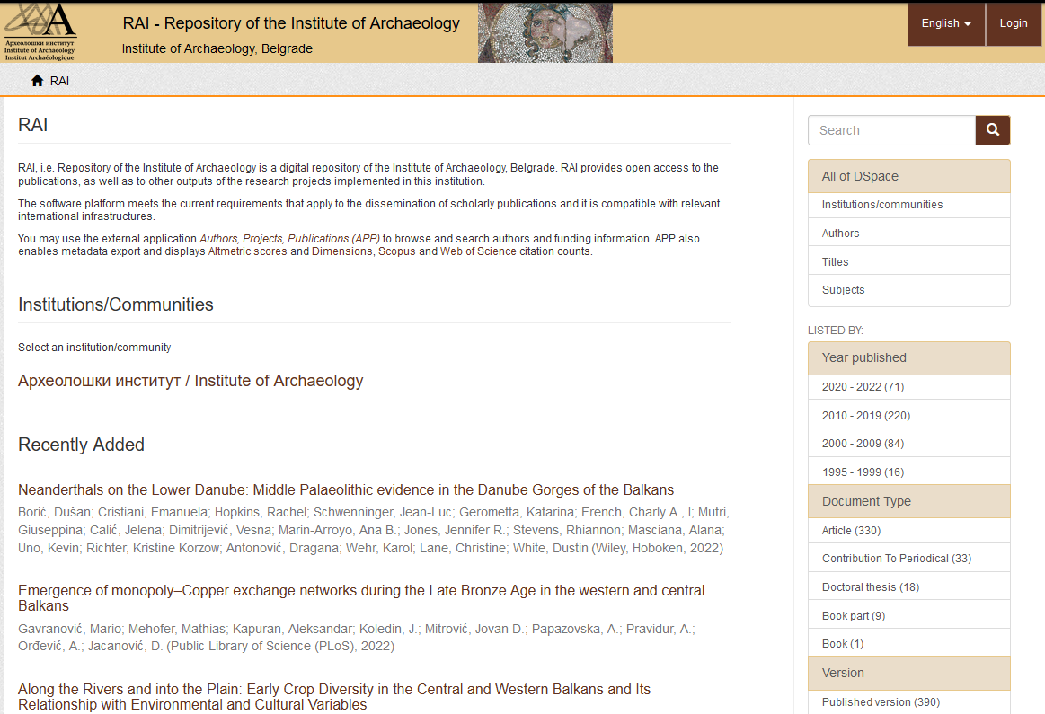The image size is (1045, 714).
Task: Click the Institute of Archaeology logo
Action: click(40, 31)
